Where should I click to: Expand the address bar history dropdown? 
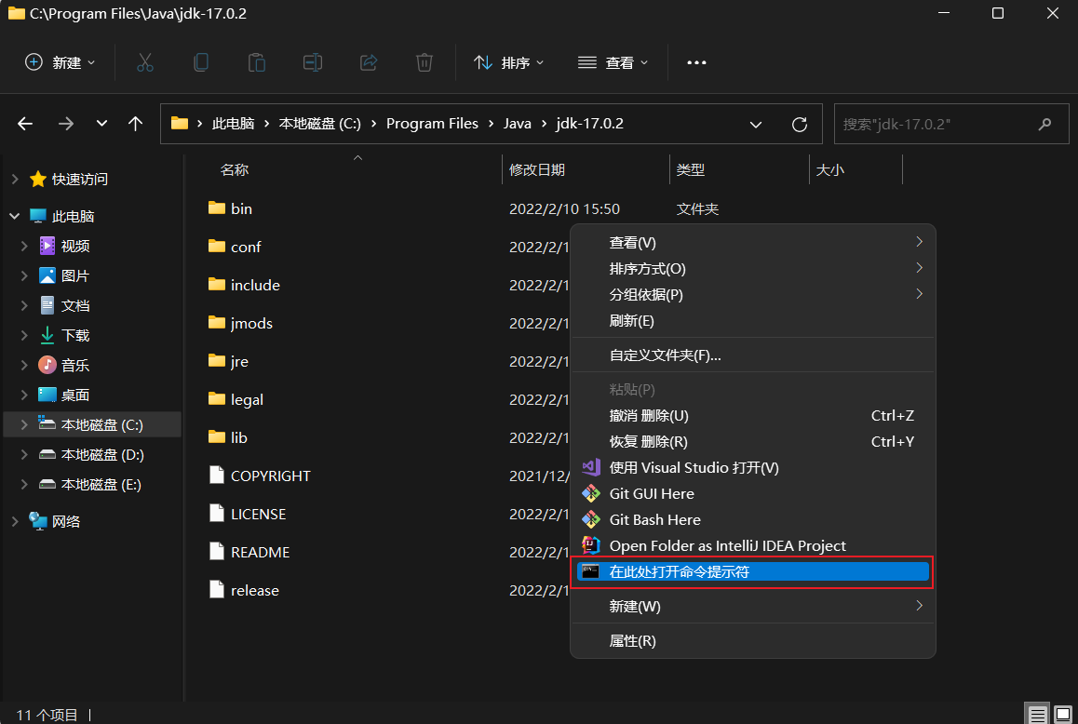(x=756, y=123)
